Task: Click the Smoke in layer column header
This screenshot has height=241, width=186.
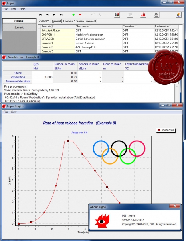Action: pyautogui.click(x=90, y=64)
